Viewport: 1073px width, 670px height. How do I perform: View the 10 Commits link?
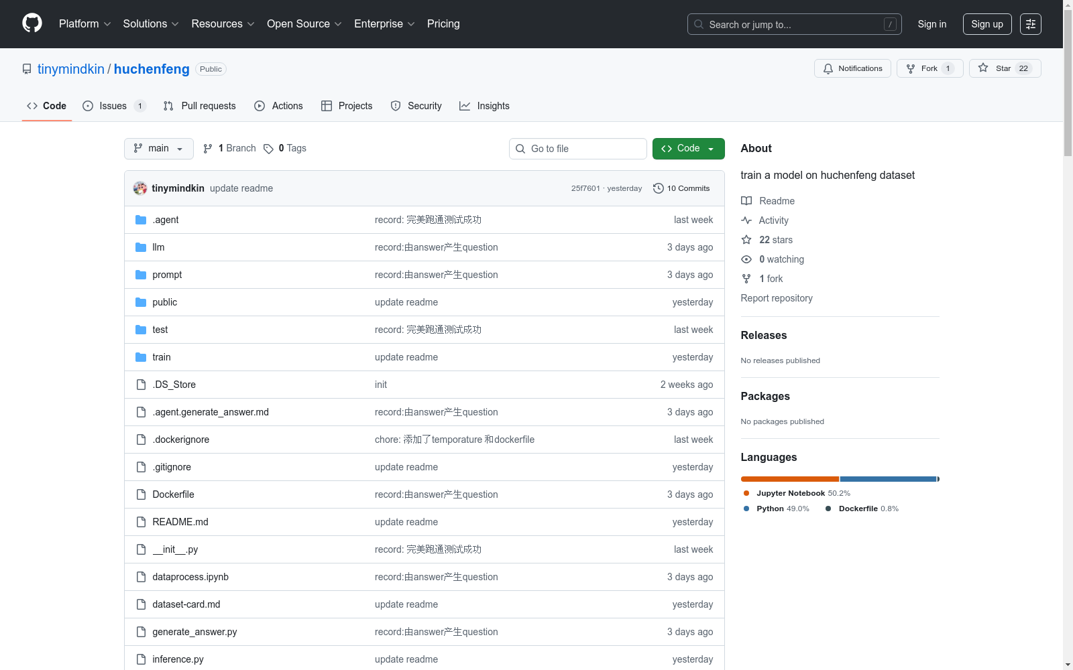(681, 188)
